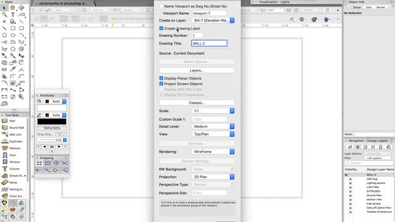Enable Name Viewport as Dwg No./Sheet No.

click(x=162, y=6)
